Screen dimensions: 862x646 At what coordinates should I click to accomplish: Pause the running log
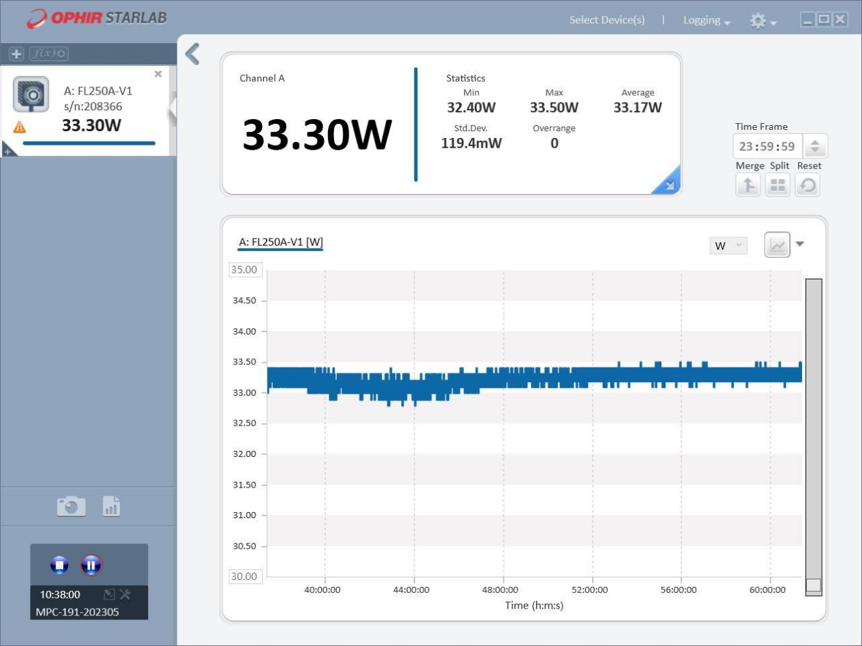[x=91, y=564]
